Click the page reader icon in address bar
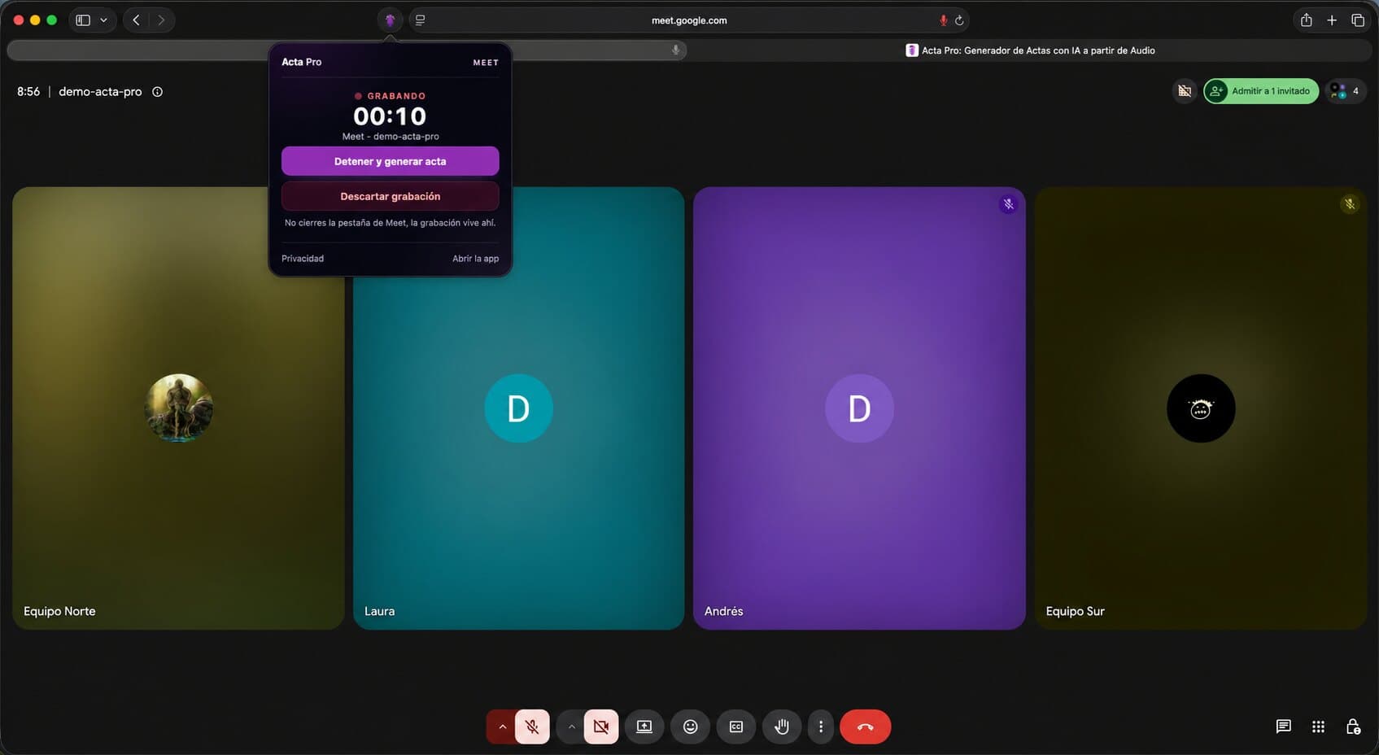Viewport: 1379px width, 755px height. pos(420,20)
